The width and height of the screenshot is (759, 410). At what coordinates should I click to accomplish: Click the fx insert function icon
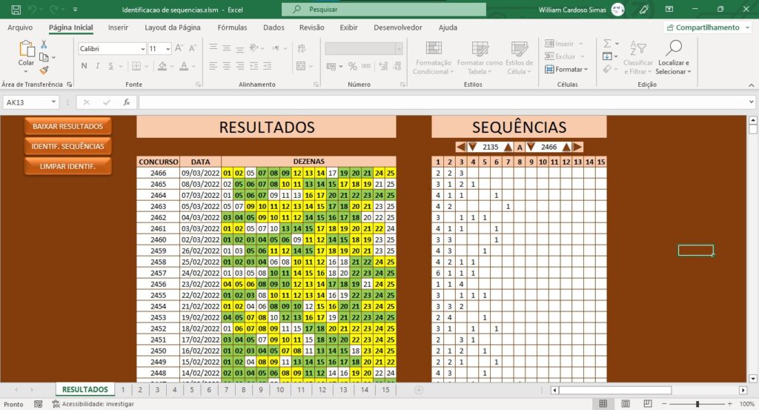tap(126, 102)
